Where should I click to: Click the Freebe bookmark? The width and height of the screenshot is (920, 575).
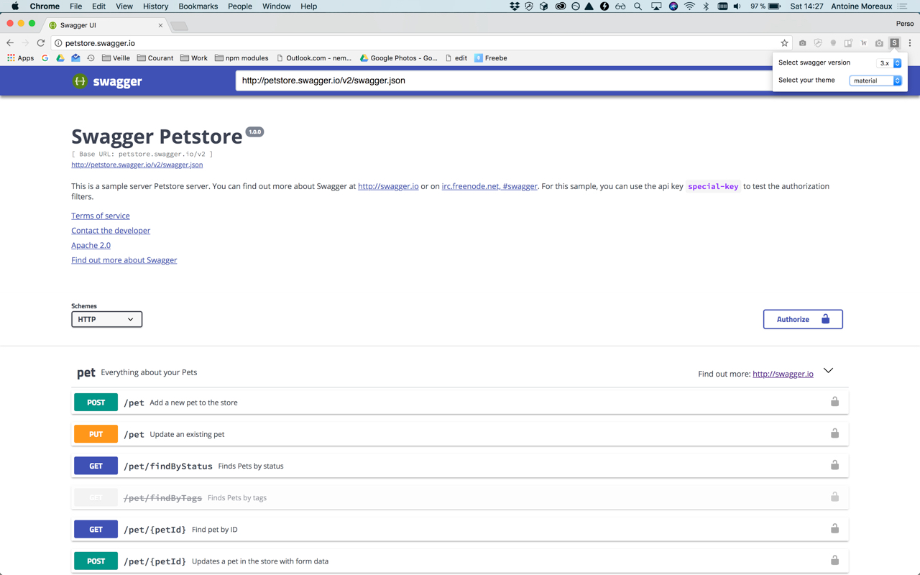click(x=490, y=58)
